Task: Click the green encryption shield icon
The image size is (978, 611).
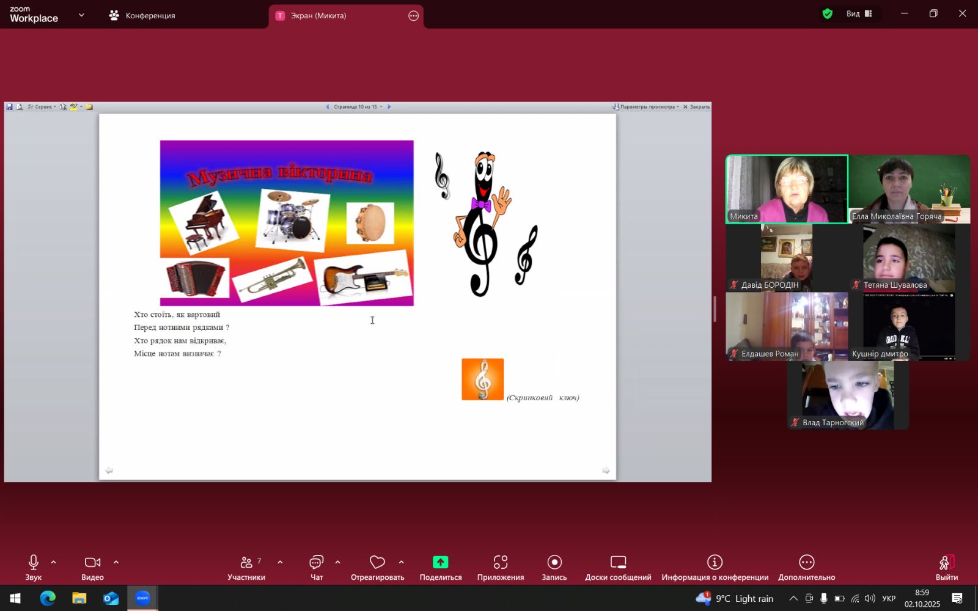Action: click(x=828, y=14)
